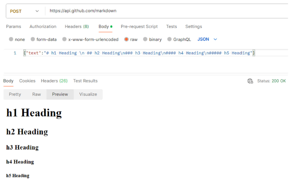Open the request Headers (8) tab
This screenshot has width=294, height=194.
76,27
